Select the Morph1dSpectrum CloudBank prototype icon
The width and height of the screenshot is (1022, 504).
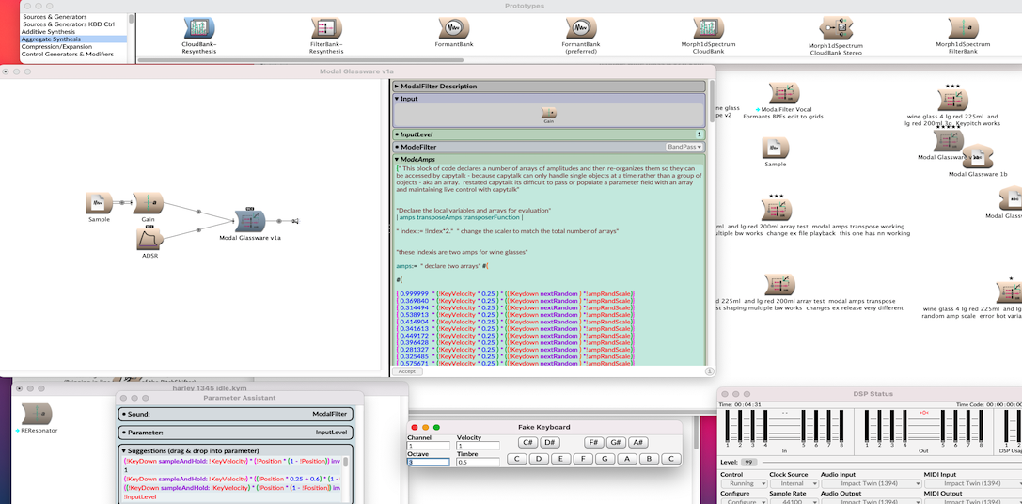tap(708, 28)
